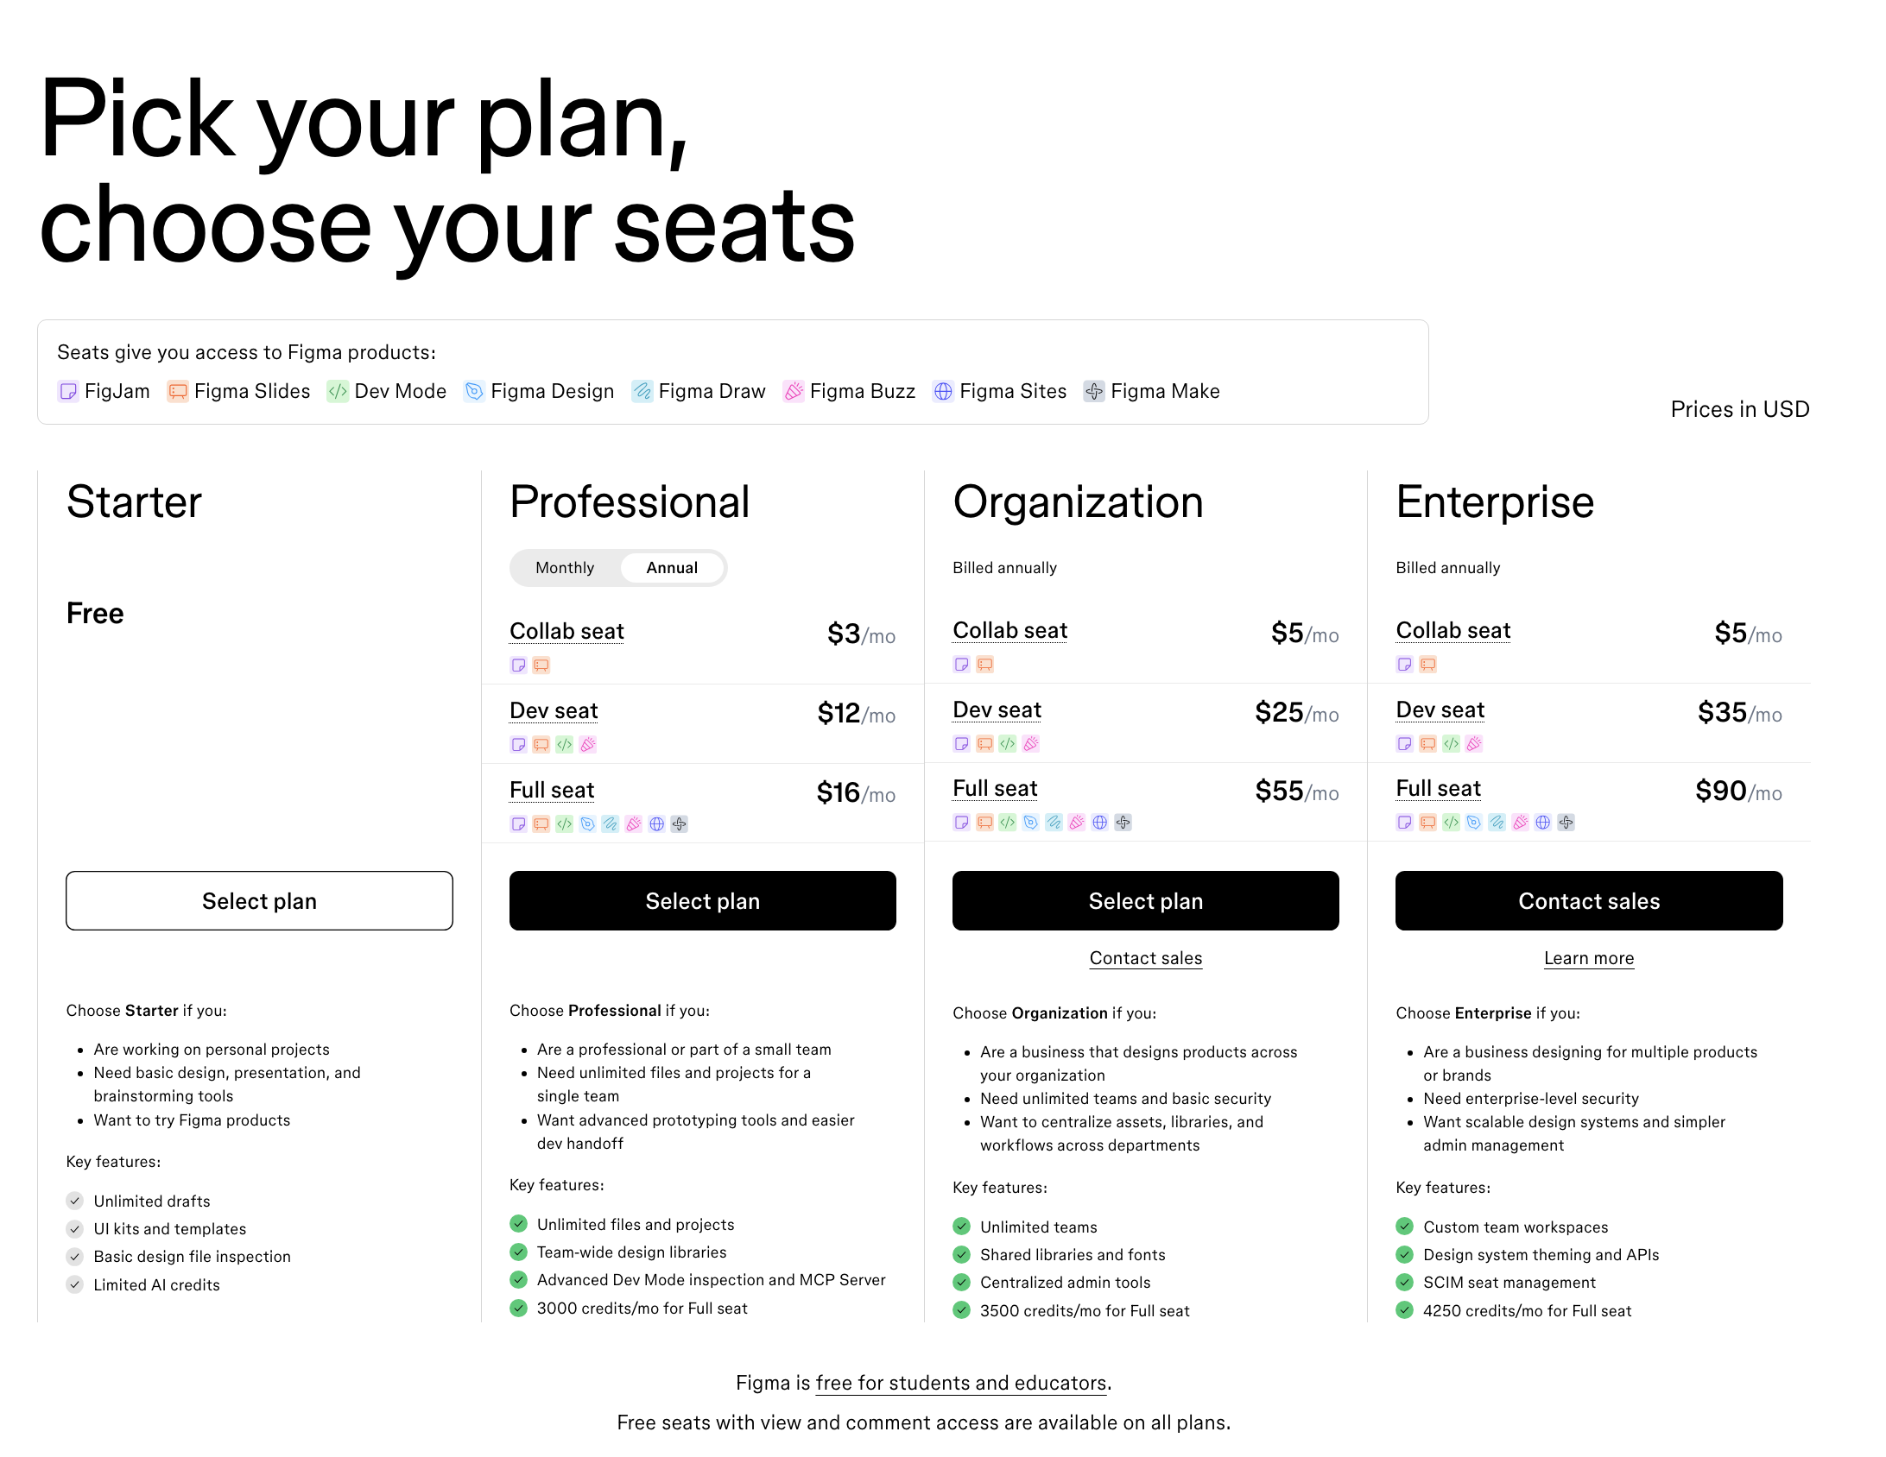Click Collab seat label under Professional

(566, 632)
